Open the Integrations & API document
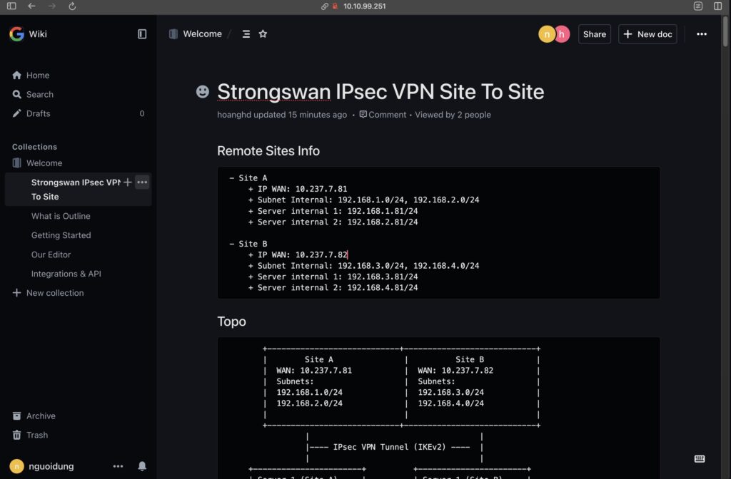Screen dimensions: 731x479 tap(66, 274)
